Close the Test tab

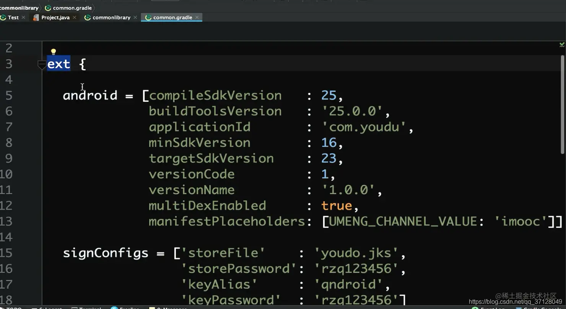[x=23, y=18]
